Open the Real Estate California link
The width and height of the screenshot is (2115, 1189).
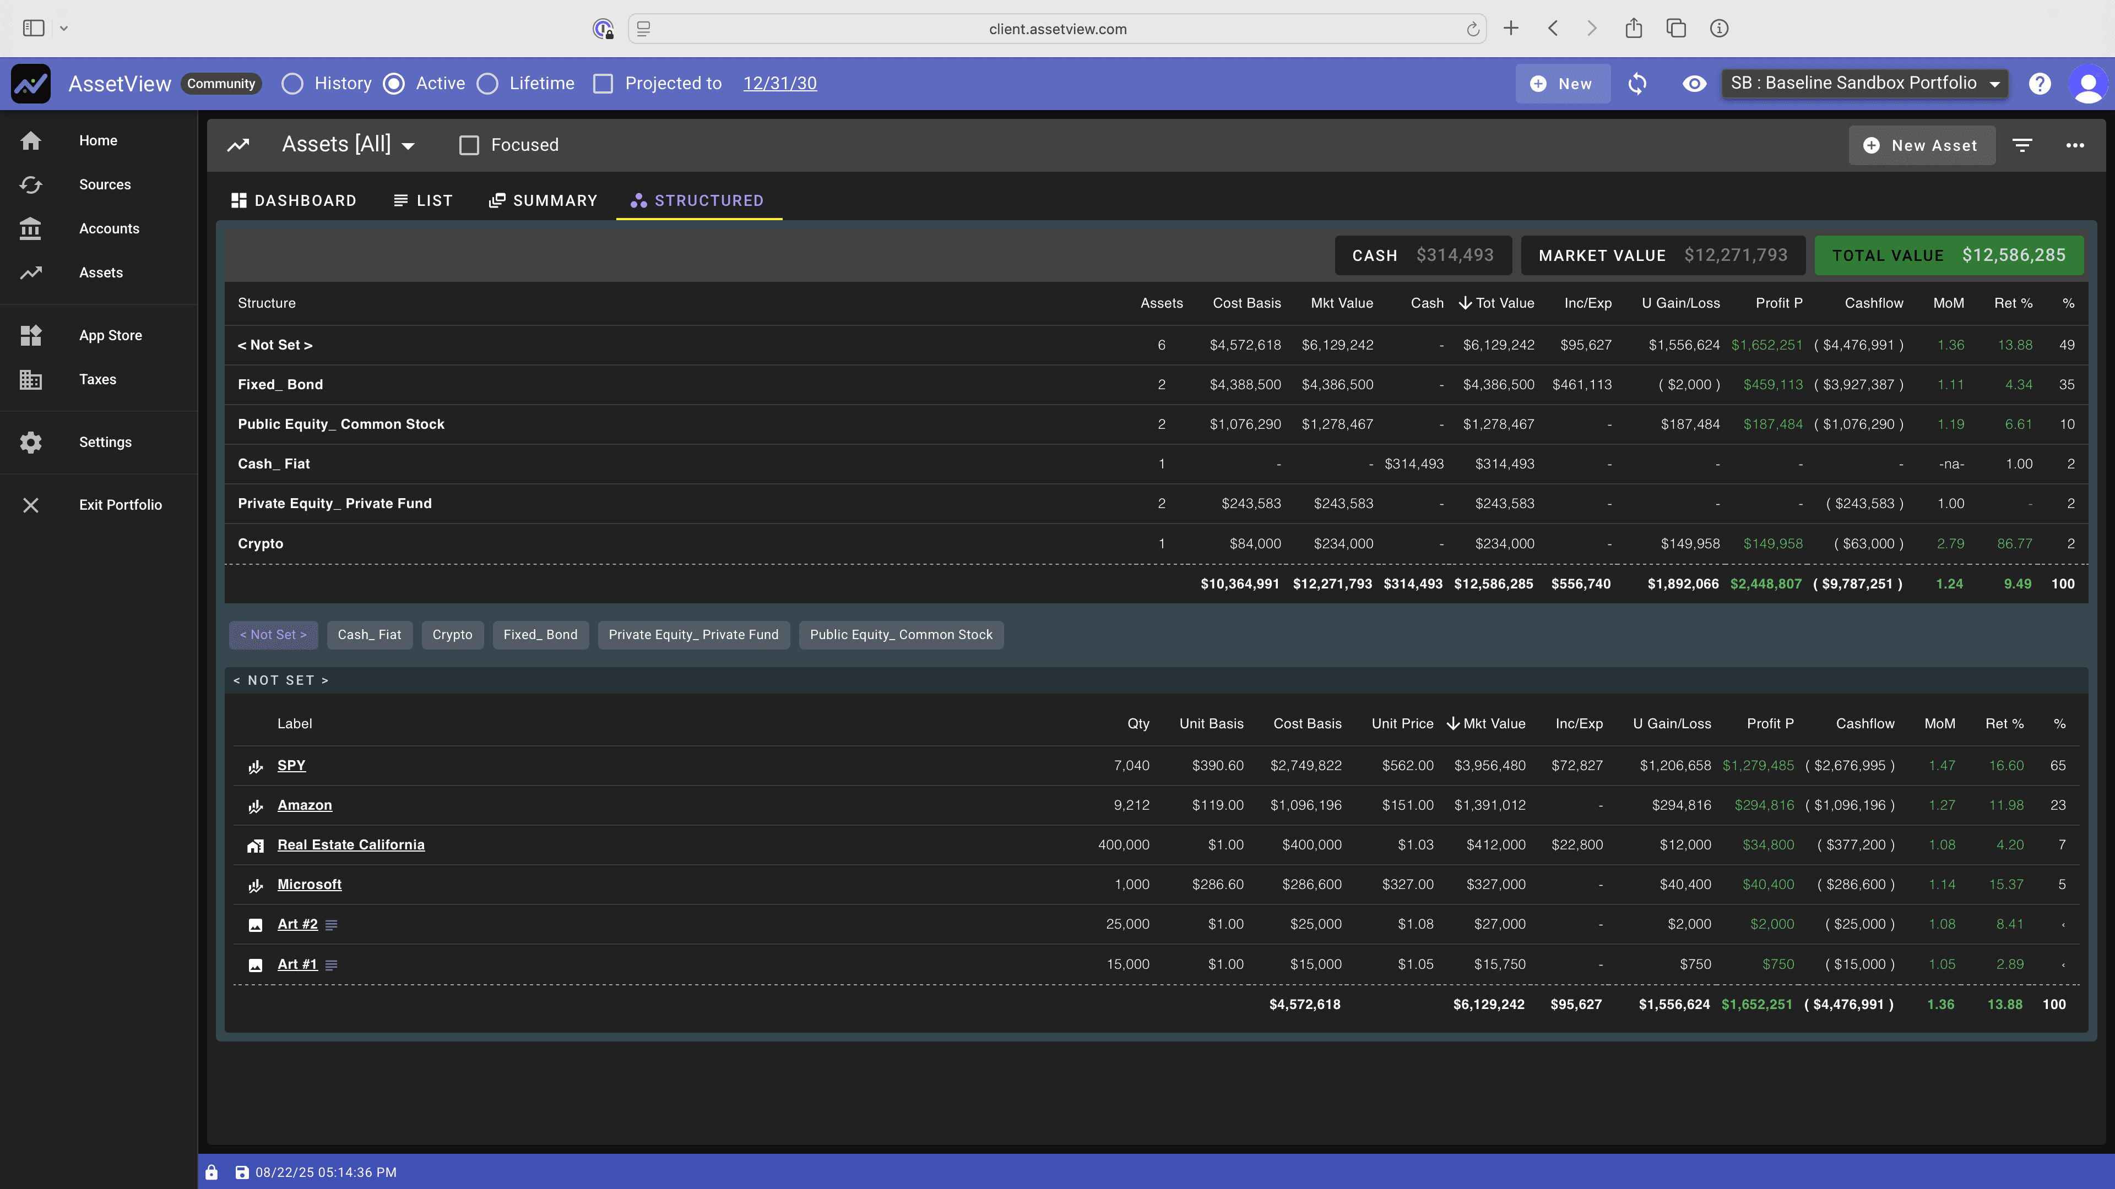(351, 845)
